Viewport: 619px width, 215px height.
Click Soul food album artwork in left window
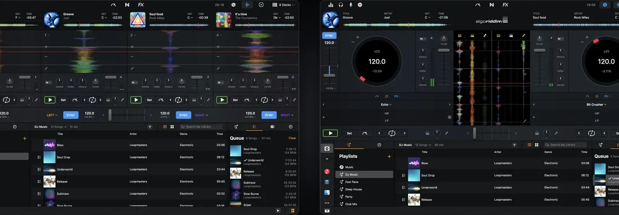tap(138, 20)
